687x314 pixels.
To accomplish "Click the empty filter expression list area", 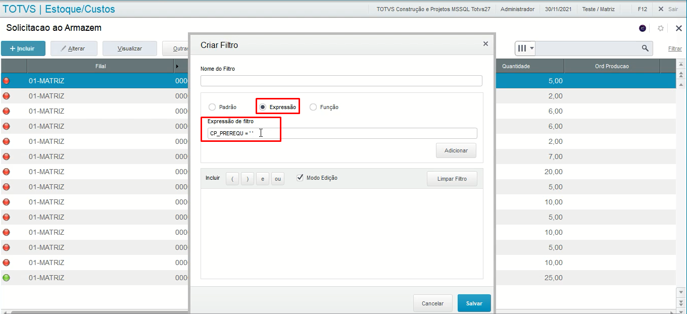I will (342, 234).
